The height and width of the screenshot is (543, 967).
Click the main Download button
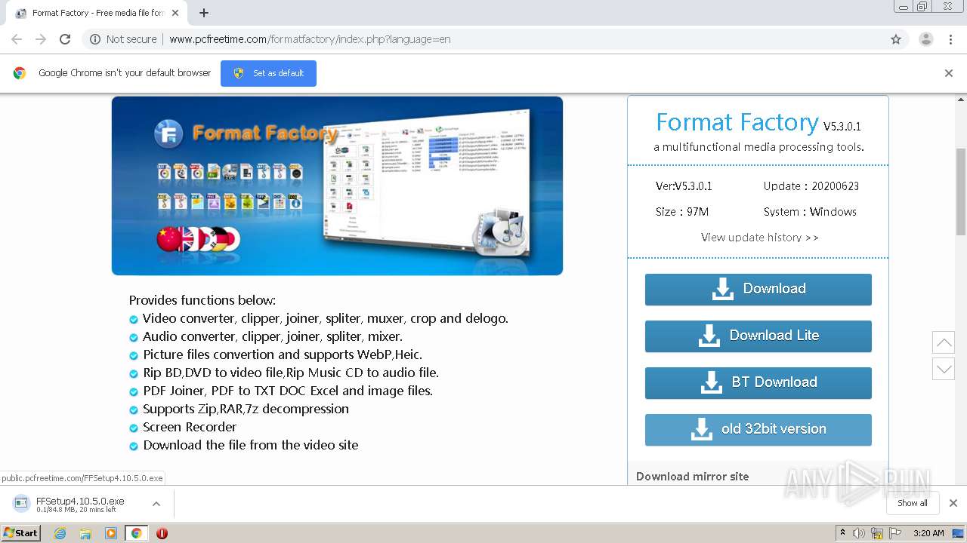point(758,289)
